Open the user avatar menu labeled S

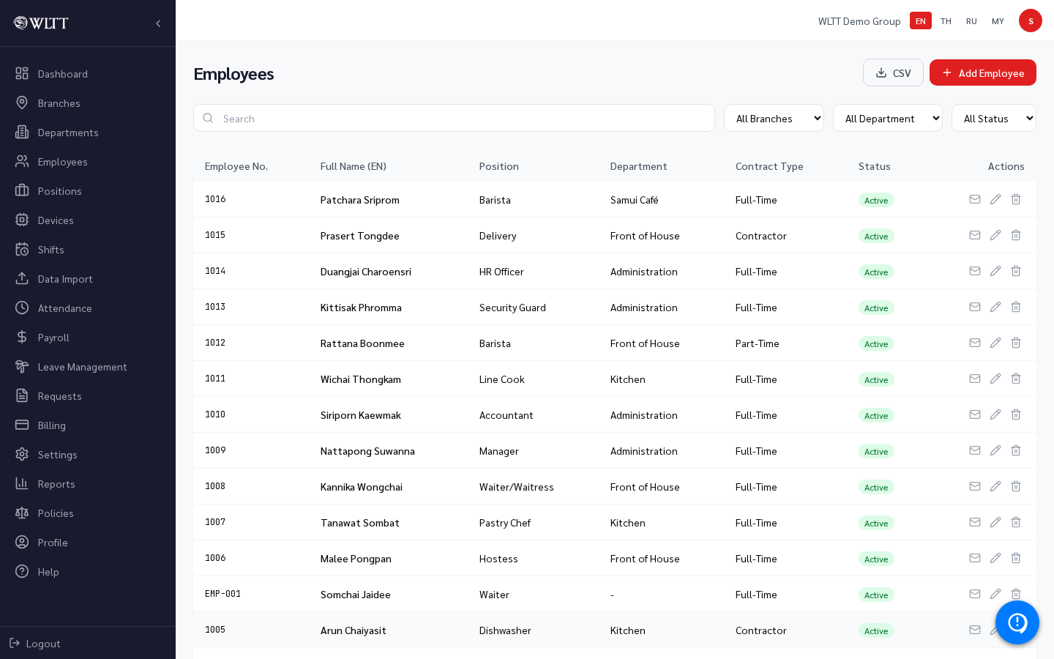(x=1031, y=21)
